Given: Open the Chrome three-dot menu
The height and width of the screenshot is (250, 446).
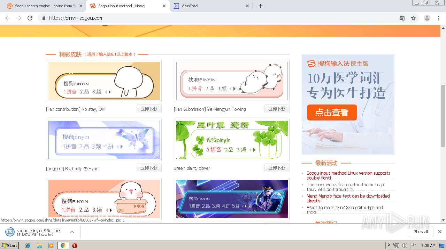Looking at the screenshot, I should (439, 18).
